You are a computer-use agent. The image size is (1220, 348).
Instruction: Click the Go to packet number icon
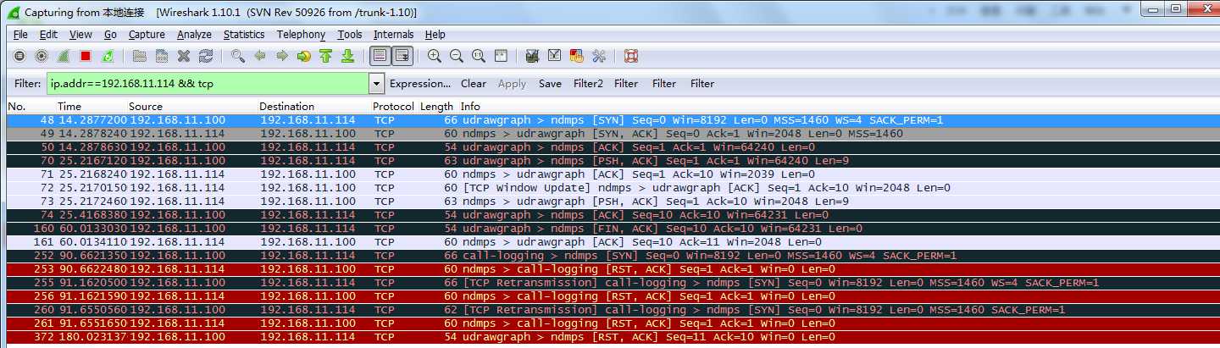click(x=304, y=56)
